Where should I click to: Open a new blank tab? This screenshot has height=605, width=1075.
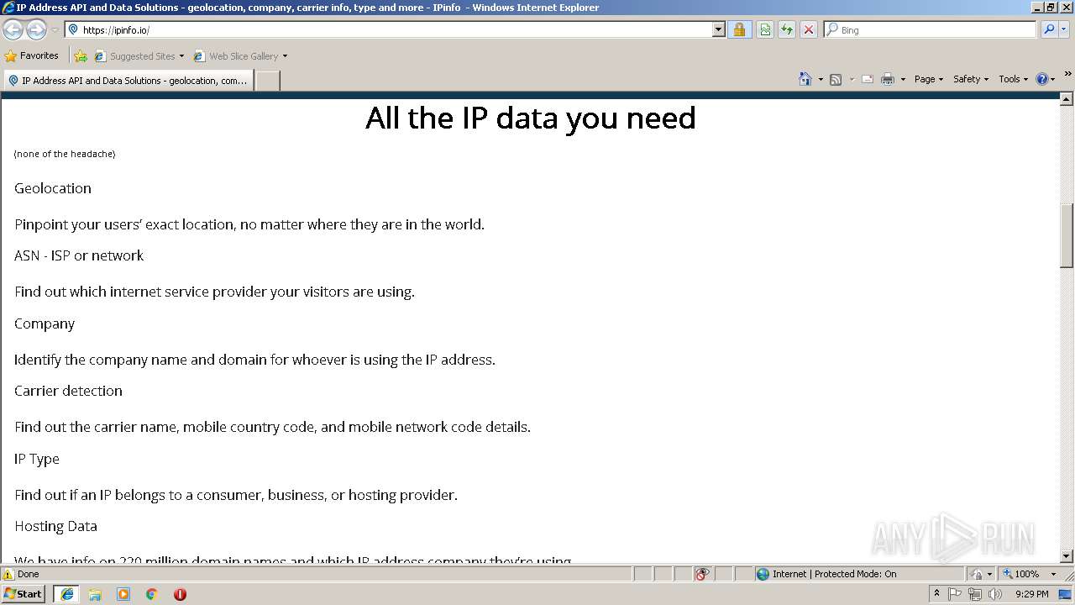pos(267,81)
